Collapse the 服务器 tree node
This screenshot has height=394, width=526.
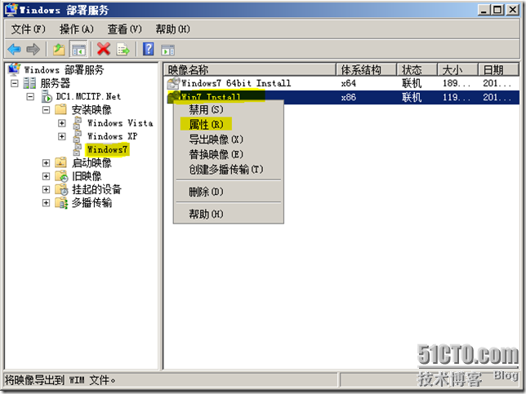tap(14, 83)
